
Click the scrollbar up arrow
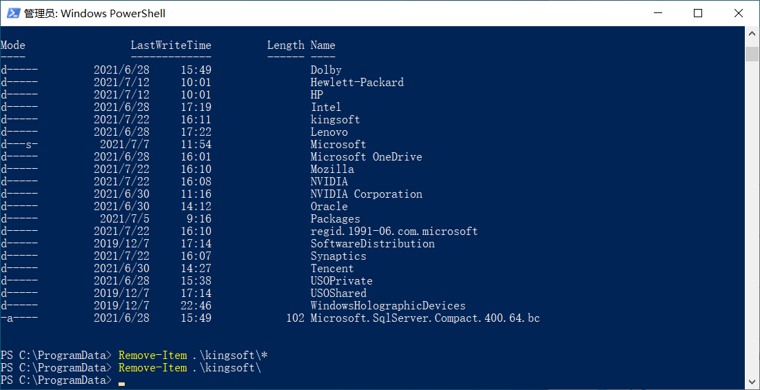click(752, 34)
